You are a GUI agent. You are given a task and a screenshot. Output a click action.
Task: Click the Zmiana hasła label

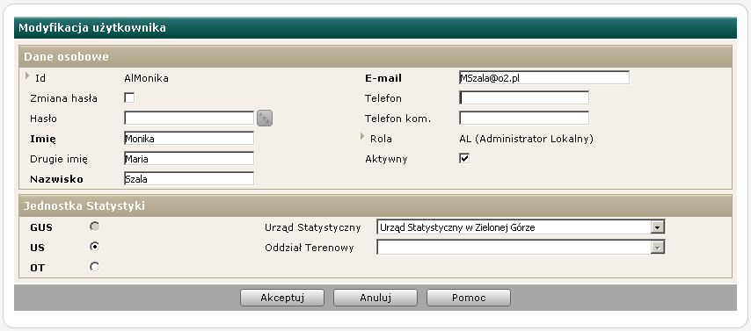(x=63, y=98)
